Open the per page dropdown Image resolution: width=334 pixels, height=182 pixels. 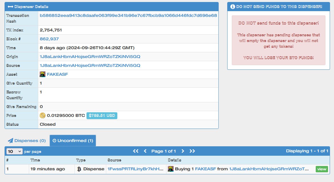click(x=15, y=151)
